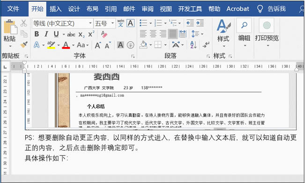The image size is (305, 183).
Task: Align text right
Action: tap(163, 34)
